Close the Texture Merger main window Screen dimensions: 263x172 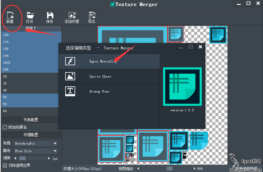(258, 3)
